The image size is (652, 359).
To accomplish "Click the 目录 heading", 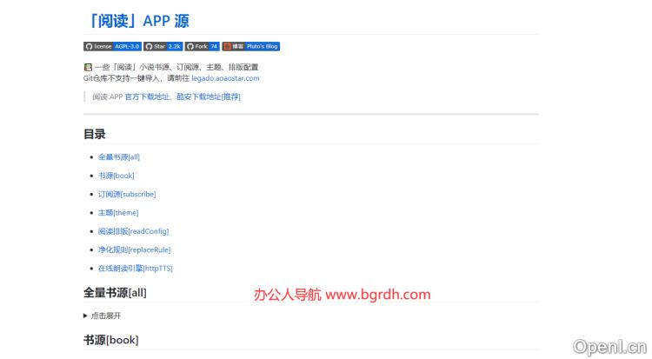I will [95, 135].
